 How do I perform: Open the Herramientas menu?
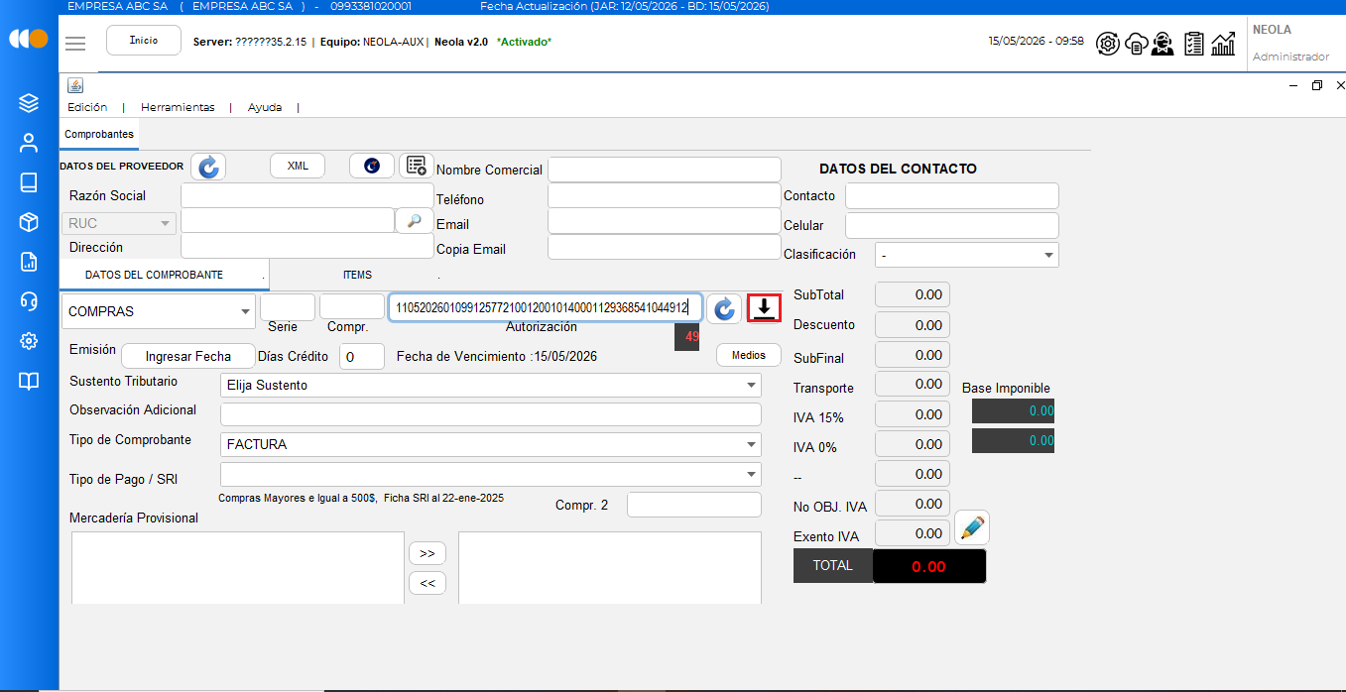pyautogui.click(x=178, y=107)
